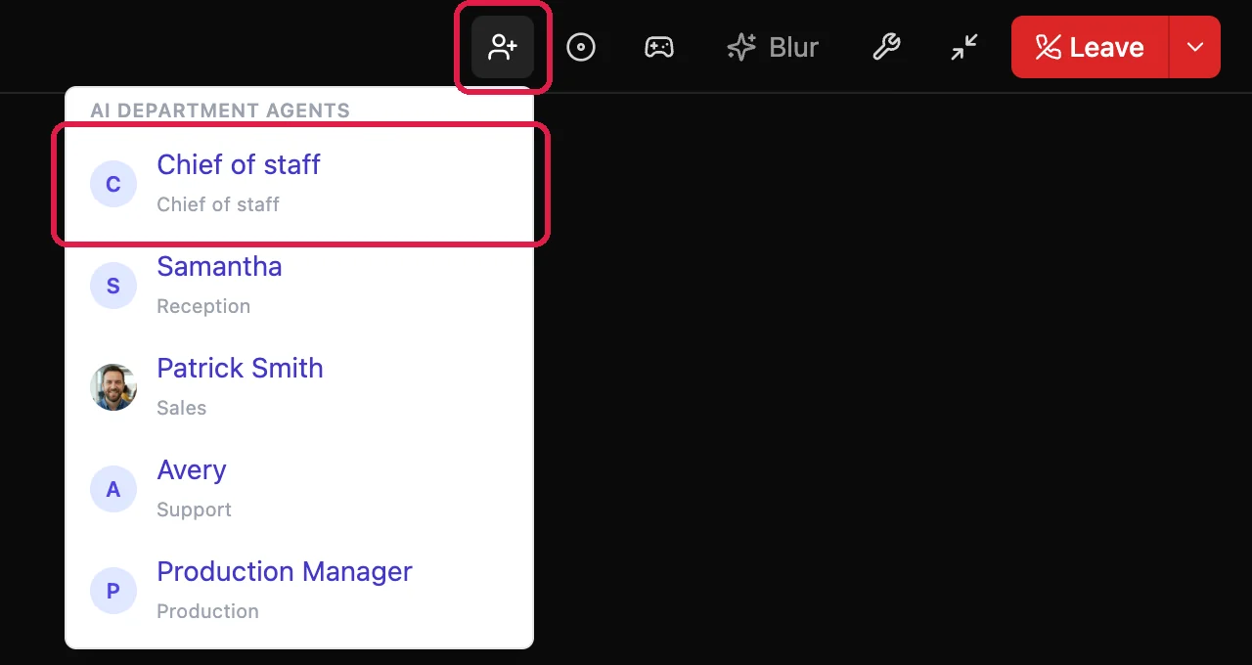Click the add participant icon

(x=503, y=47)
